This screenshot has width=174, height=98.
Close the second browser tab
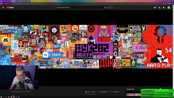(x=29, y=1)
